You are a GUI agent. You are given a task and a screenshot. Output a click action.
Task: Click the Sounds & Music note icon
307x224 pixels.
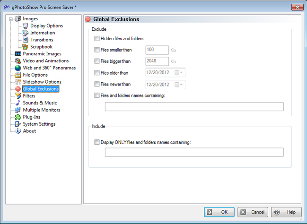click(18, 103)
